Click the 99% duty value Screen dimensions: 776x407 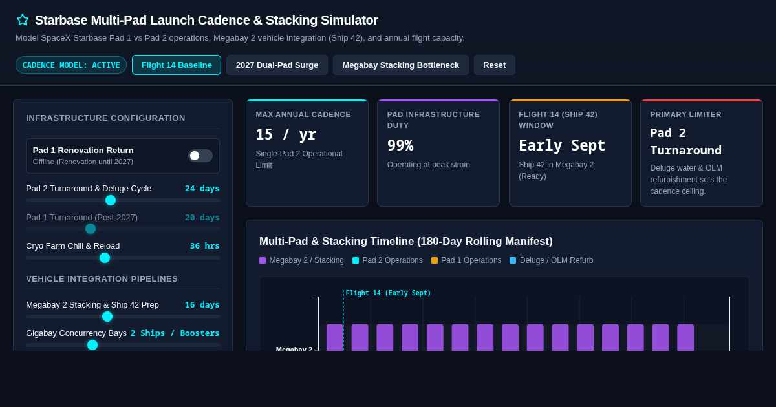point(400,145)
